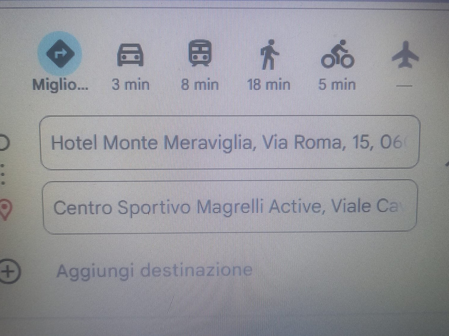
Task: Click the plus circle add destination icon
Action: [x=9, y=271]
